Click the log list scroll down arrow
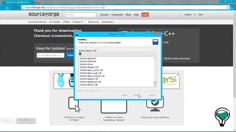236x132 pixels. tap(155, 85)
